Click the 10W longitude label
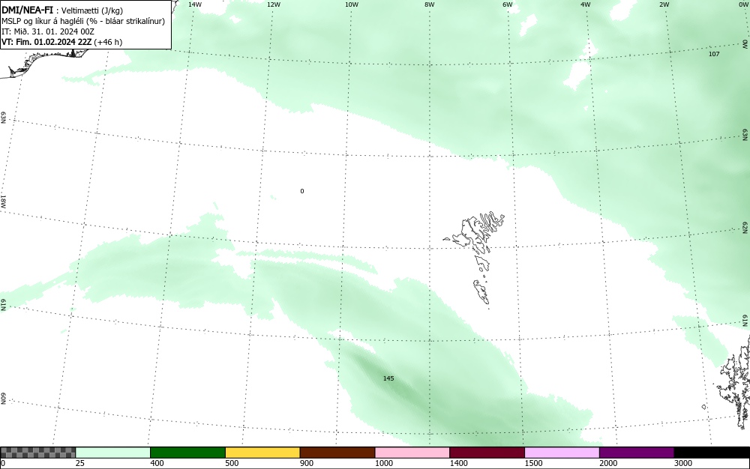Viewport: 750px width, 469px height. coord(352,4)
